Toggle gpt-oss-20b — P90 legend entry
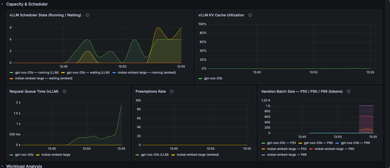 pos(318,143)
